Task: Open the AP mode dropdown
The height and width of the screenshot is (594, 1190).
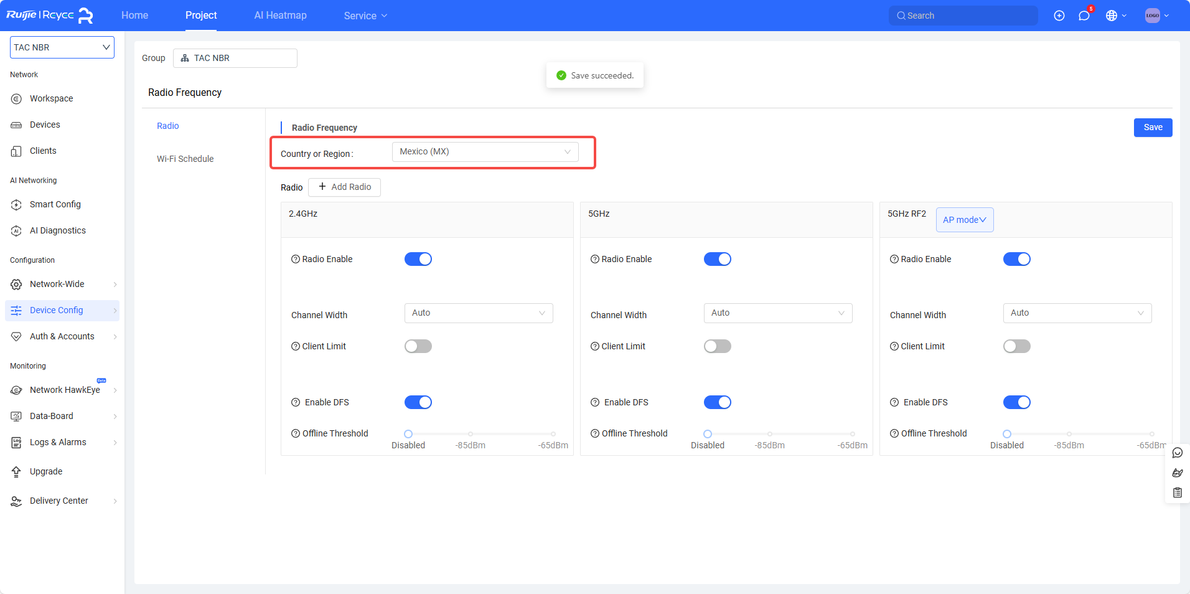Action: click(964, 220)
